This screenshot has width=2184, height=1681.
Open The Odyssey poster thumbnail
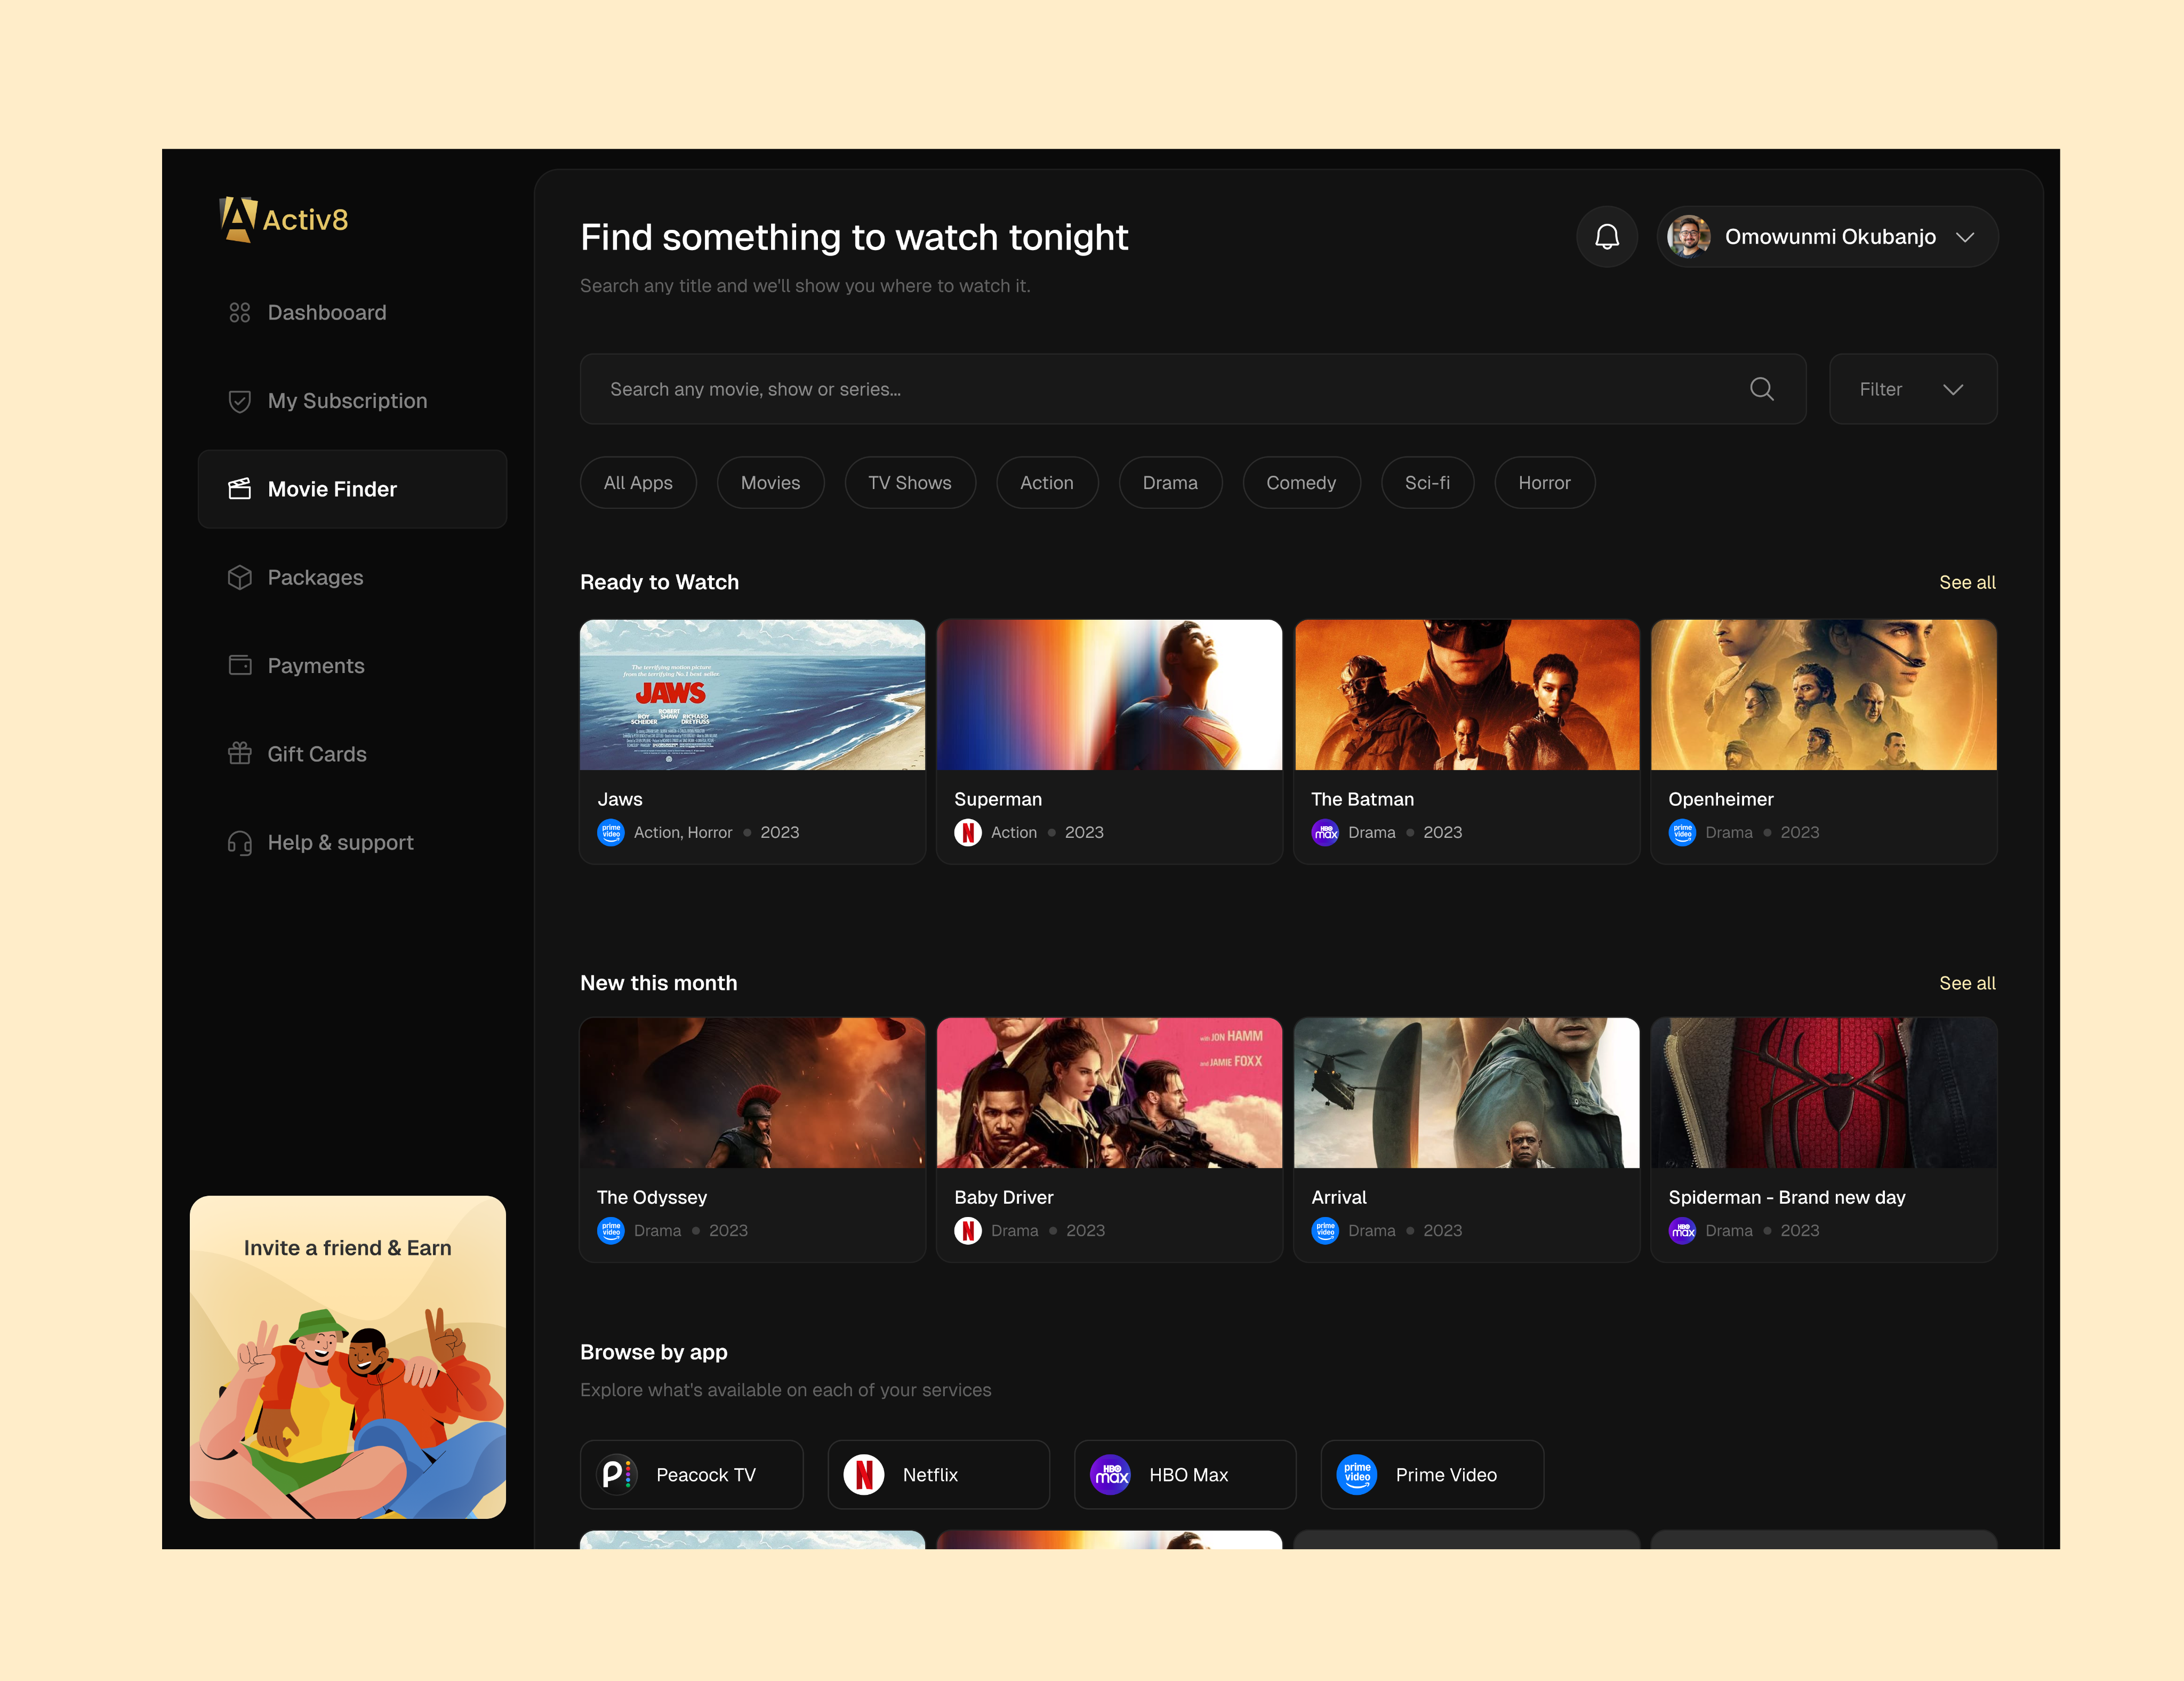(x=753, y=1093)
